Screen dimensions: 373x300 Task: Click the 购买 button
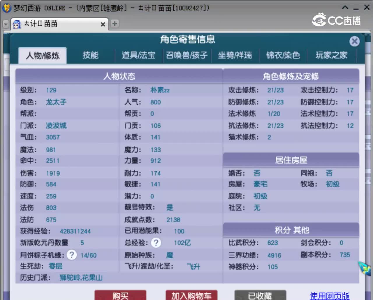[x=121, y=296]
